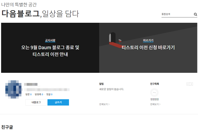The width and height of the screenshot is (198, 132).
Task: Show previous friends with left arrow
Action: (188, 84)
